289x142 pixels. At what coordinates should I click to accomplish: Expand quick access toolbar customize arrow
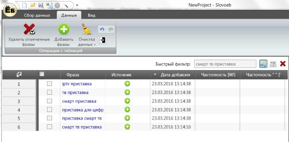pos(77,5)
